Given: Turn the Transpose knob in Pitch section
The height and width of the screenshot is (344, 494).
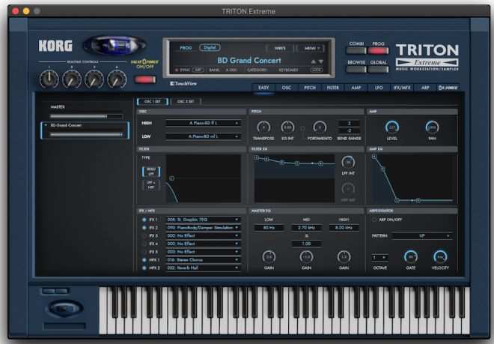Looking at the screenshot, I should pyautogui.click(x=263, y=127).
